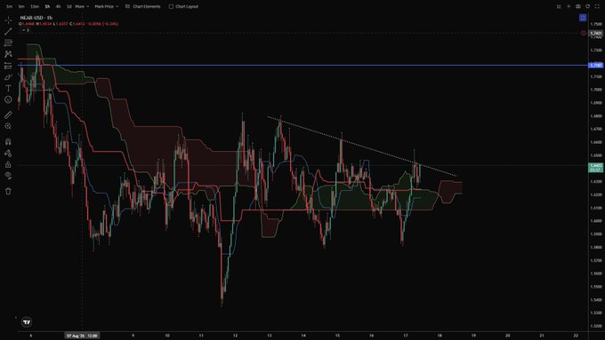Switch to the 1d timeframe
Image resolution: width=605 pixels, height=340 pixels.
pos(69,6)
